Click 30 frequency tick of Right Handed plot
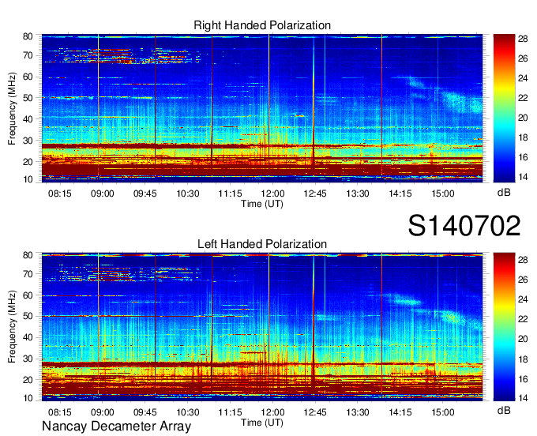This screenshot has width=537, height=436. 28,141
